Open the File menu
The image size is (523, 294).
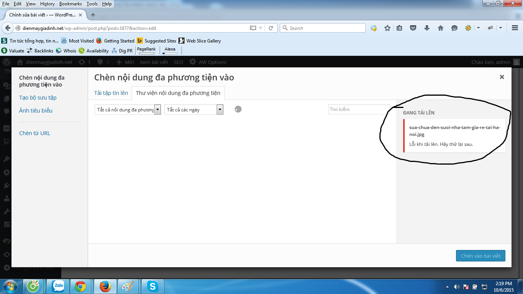click(6, 3)
